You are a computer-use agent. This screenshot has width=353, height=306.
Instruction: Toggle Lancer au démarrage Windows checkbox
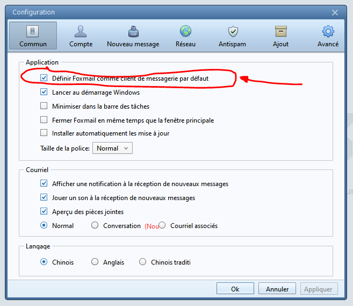click(44, 92)
